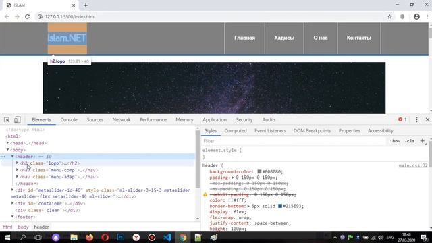Select the html breadcrumb
The image size is (432, 243).
[x=7, y=227]
